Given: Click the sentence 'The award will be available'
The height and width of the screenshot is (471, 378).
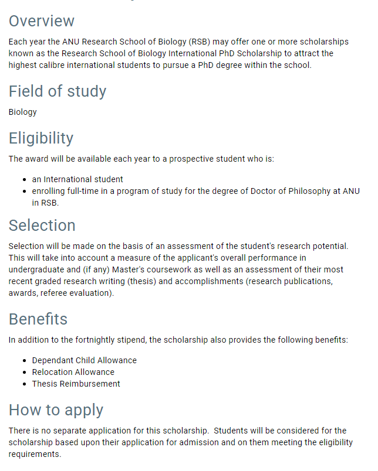Looking at the screenshot, I should (x=141, y=159).
